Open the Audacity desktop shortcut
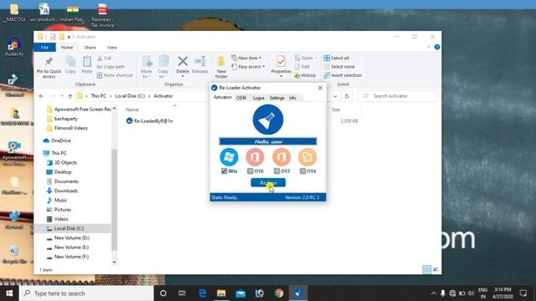Image resolution: width=536 pixels, height=301 pixels. pos(14,47)
